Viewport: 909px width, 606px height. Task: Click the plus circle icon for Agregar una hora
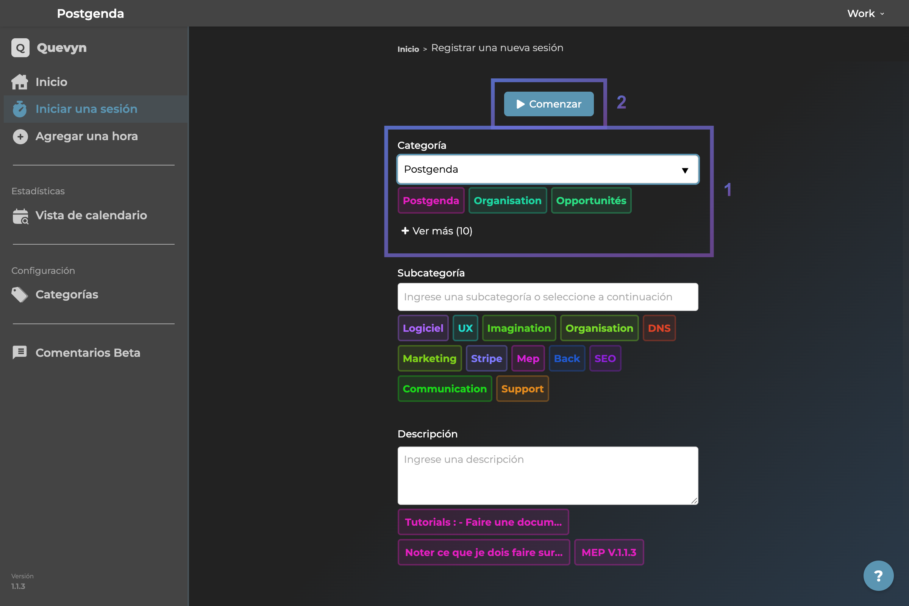click(x=20, y=136)
